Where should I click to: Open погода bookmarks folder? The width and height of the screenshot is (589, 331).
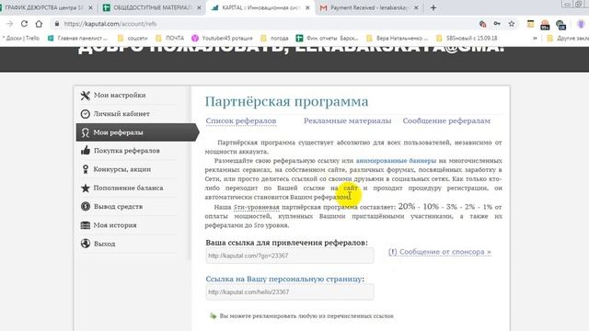(274, 38)
